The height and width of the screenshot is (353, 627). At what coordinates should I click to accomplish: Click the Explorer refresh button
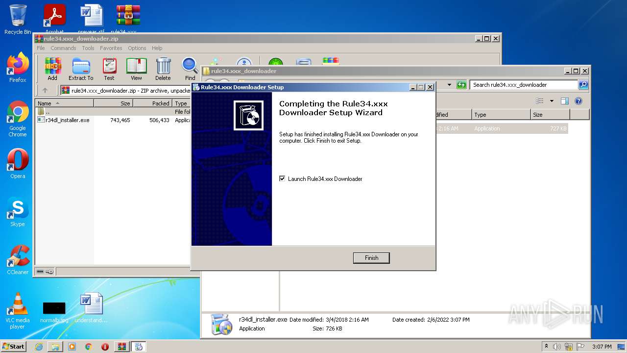pyautogui.click(x=461, y=85)
